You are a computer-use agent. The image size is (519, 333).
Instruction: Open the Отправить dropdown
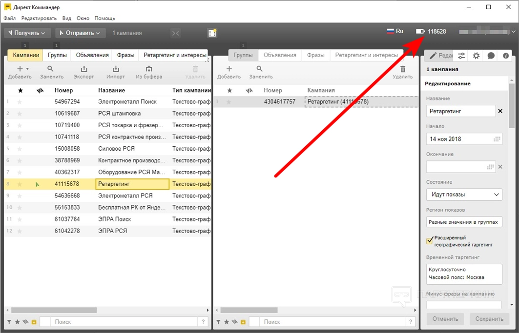point(80,33)
